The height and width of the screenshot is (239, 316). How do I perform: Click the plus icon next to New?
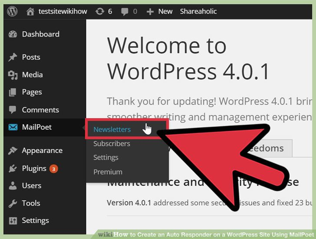point(150,11)
